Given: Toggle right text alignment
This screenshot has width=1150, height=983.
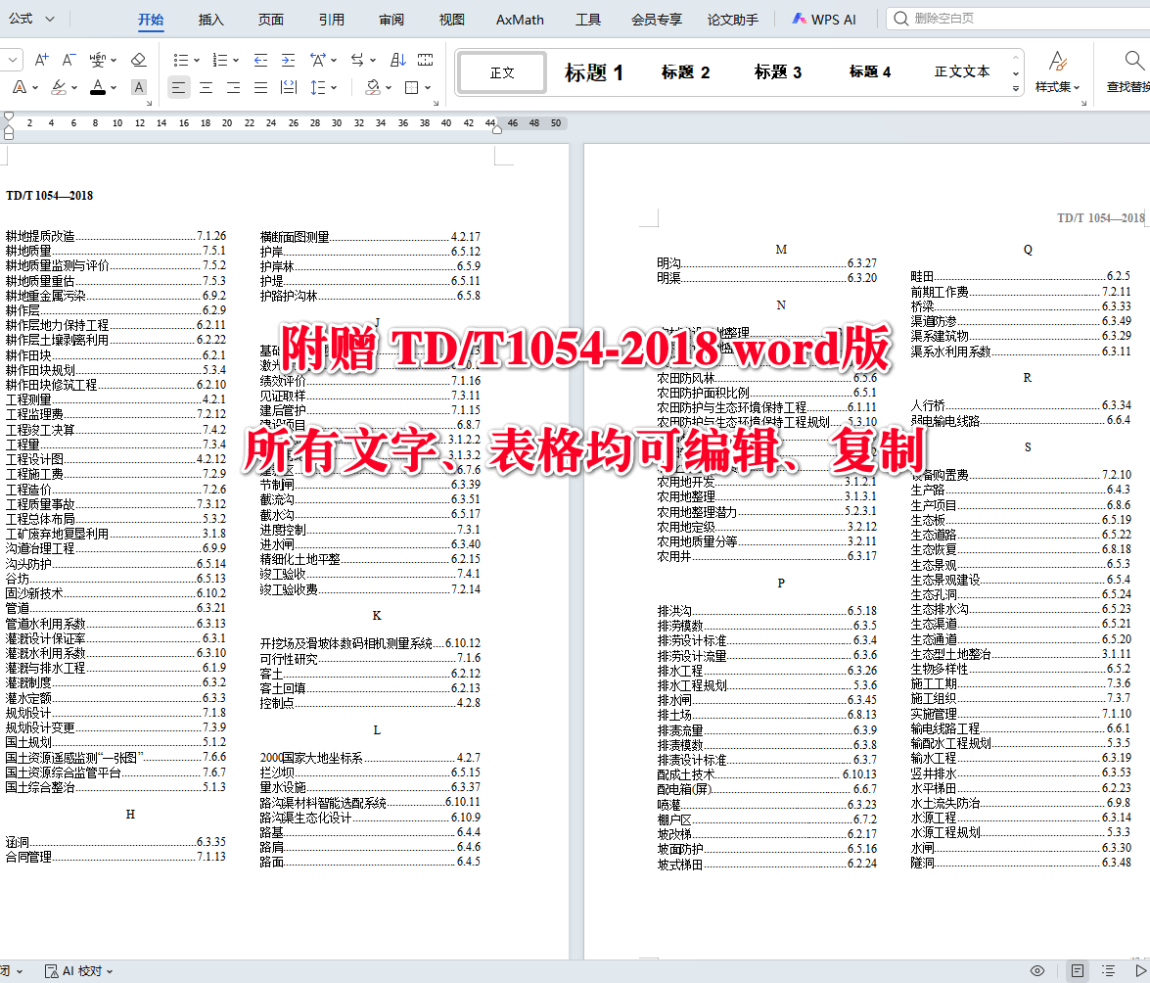Looking at the screenshot, I should [x=233, y=87].
